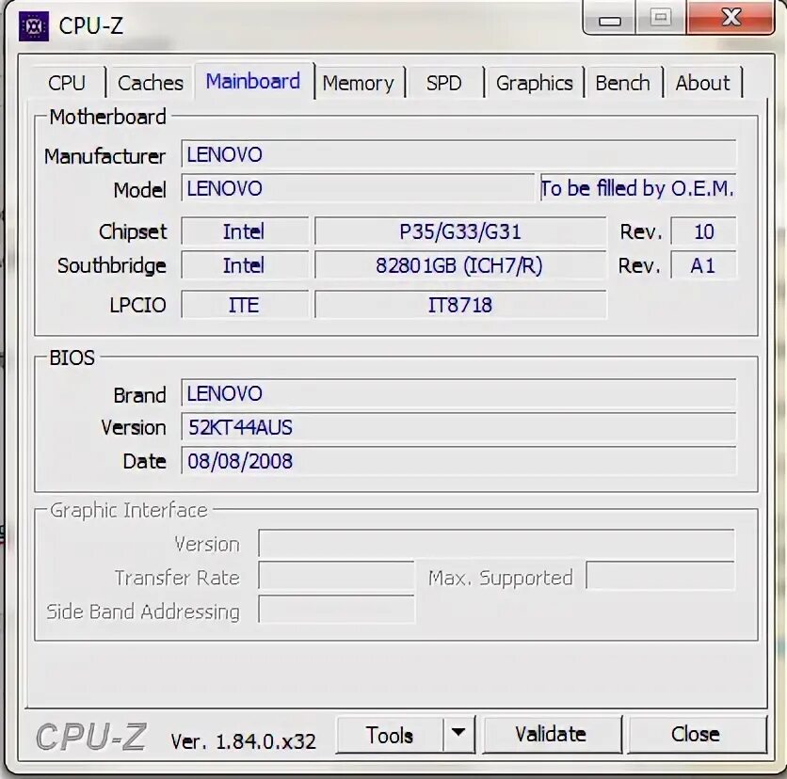Open the SPD tab

point(443,83)
